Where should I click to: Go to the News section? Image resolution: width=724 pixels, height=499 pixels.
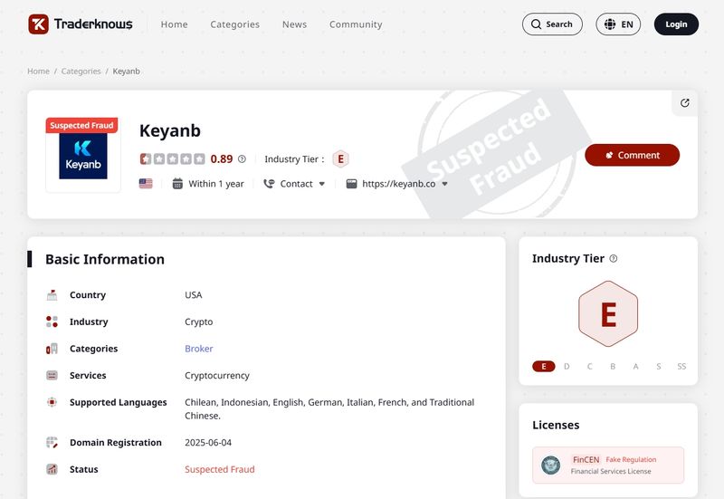tap(295, 24)
